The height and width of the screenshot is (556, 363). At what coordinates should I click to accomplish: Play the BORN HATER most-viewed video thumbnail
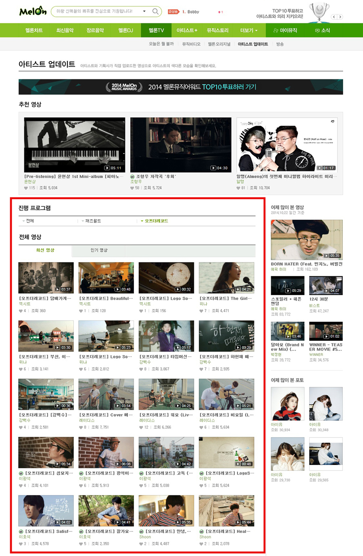[307, 239]
